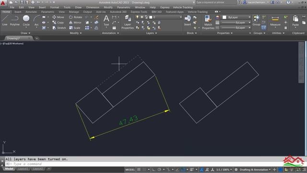Expand the Layers panel
307x173 pixels.
[x=152, y=33]
